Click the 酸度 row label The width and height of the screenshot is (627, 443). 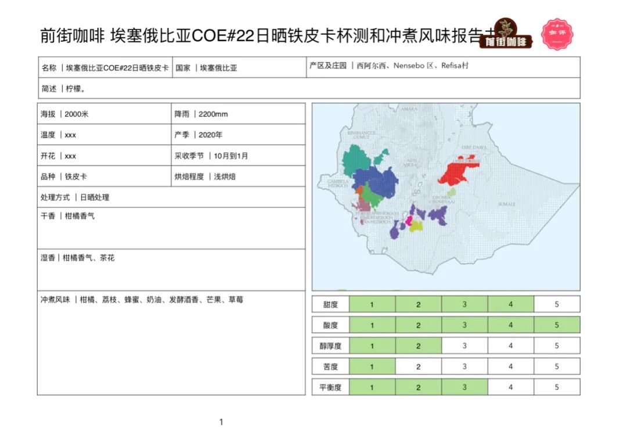[330, 325]
